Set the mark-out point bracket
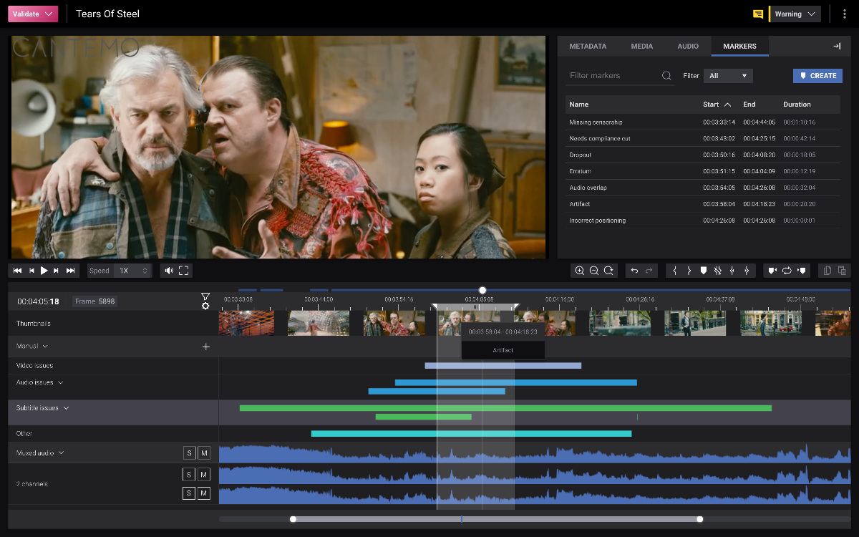 pyautogui.click(x=689, y=271)
